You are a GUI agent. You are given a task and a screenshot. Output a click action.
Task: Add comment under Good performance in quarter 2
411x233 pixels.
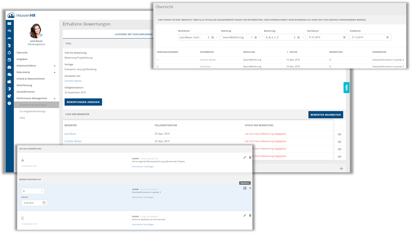point(143,197)
